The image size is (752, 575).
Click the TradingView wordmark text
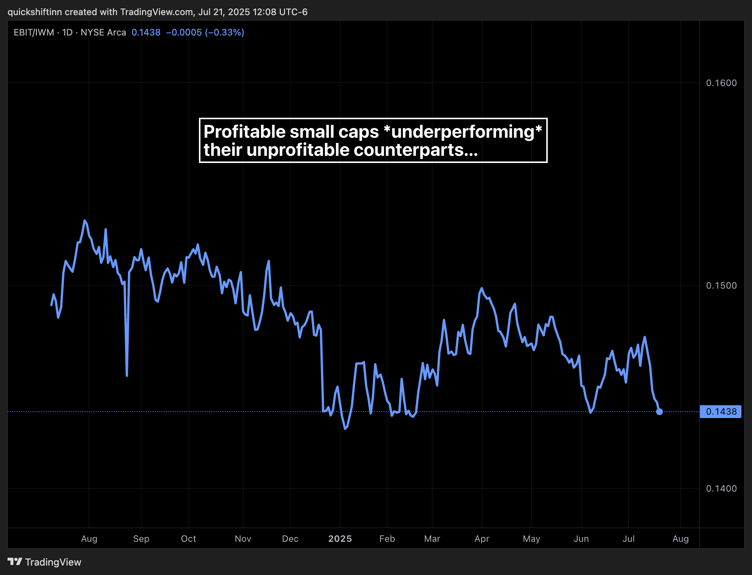(x=53, y=562)
